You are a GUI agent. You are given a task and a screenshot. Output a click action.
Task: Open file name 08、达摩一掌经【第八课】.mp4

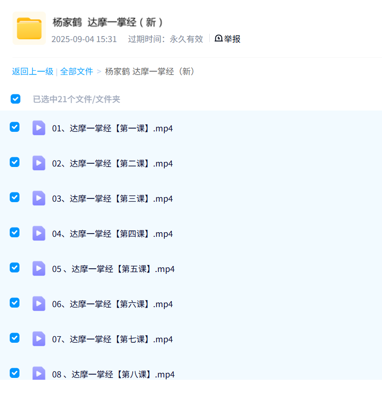pyautogui.click(x=113, y=375)
